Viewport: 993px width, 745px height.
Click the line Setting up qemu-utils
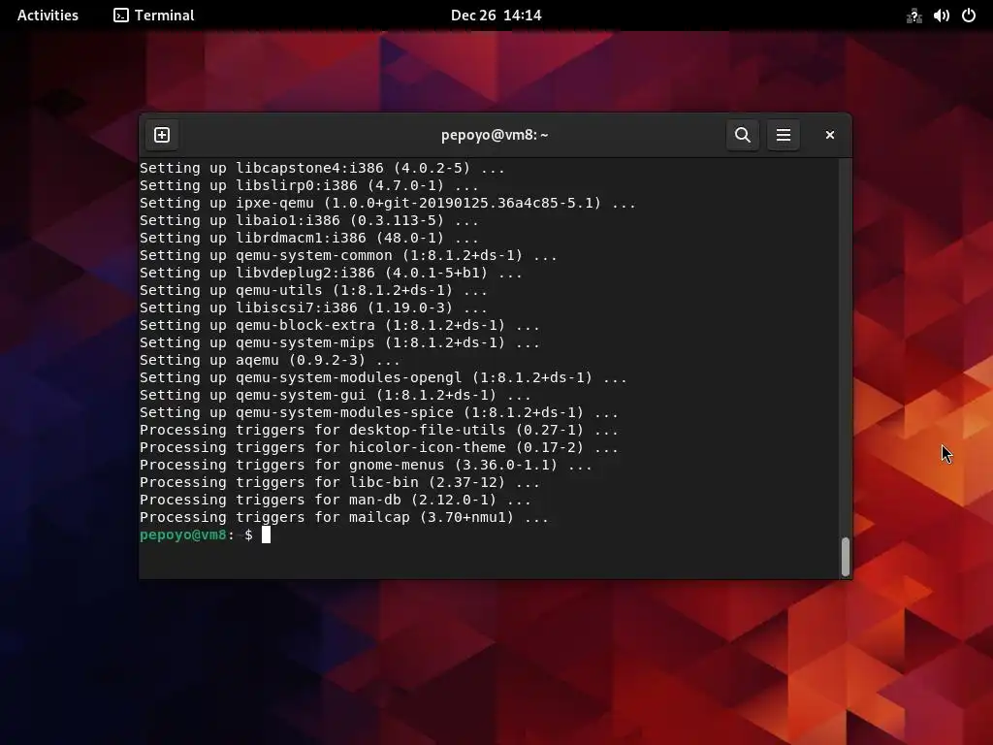[x=313, y=290]
